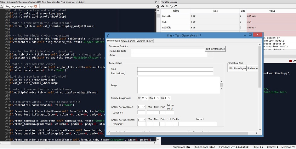Image resolution: width=296 pixels, height=149 pixels.
Task: Click eraser icon to remove all variables
Action: (x=176, y=6)
